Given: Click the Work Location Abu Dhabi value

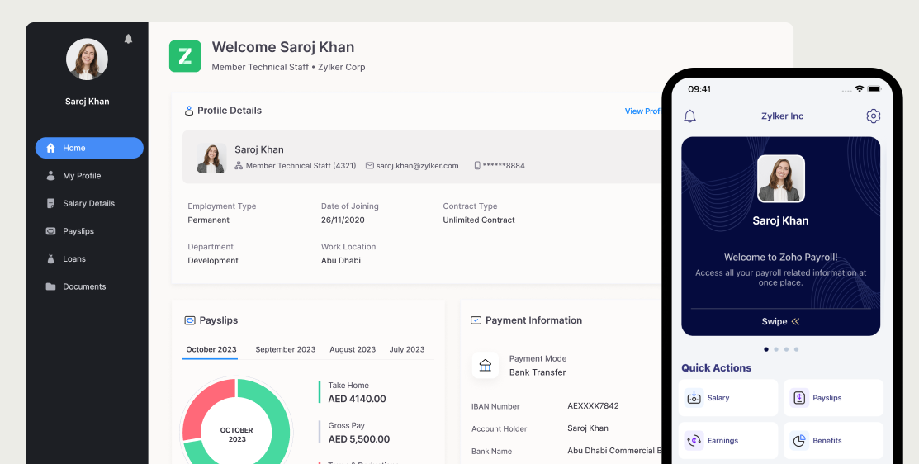Looking at the screenshot, I should coord(341,261).
